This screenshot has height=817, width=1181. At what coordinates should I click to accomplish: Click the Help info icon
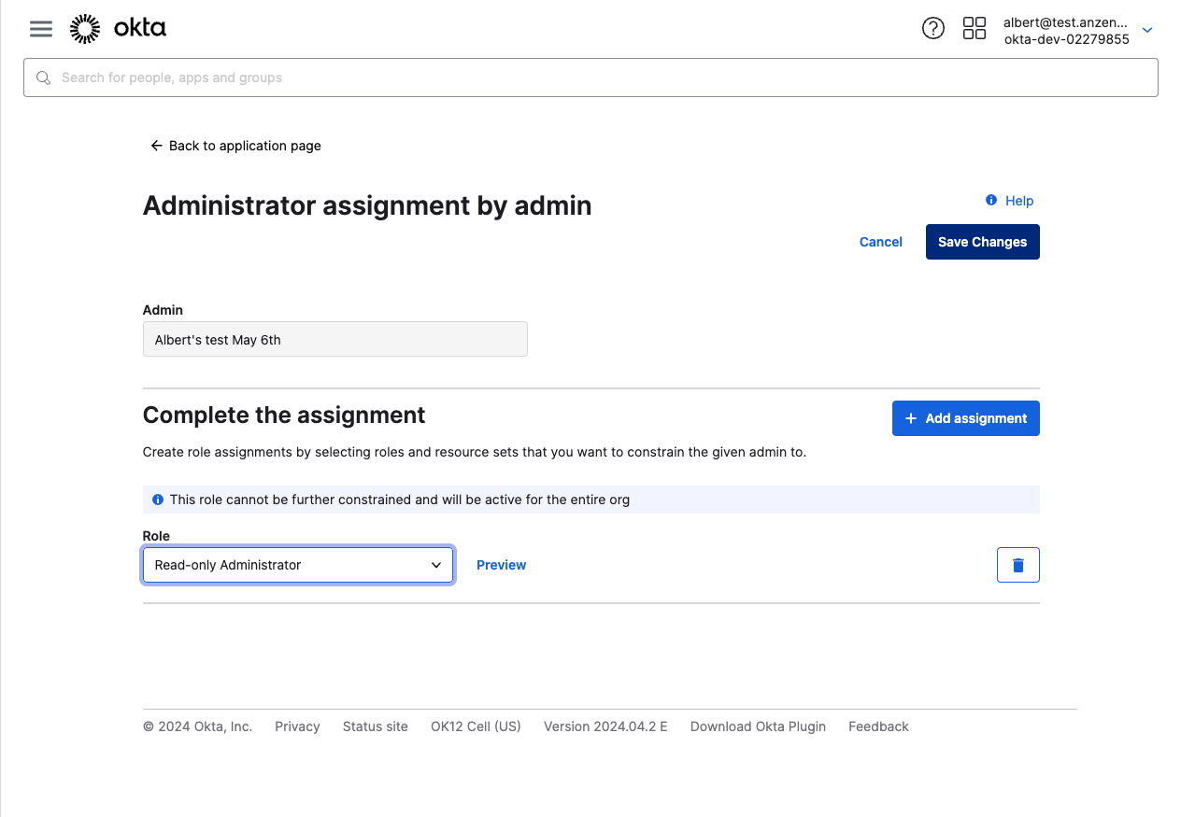tap(991, 201)
